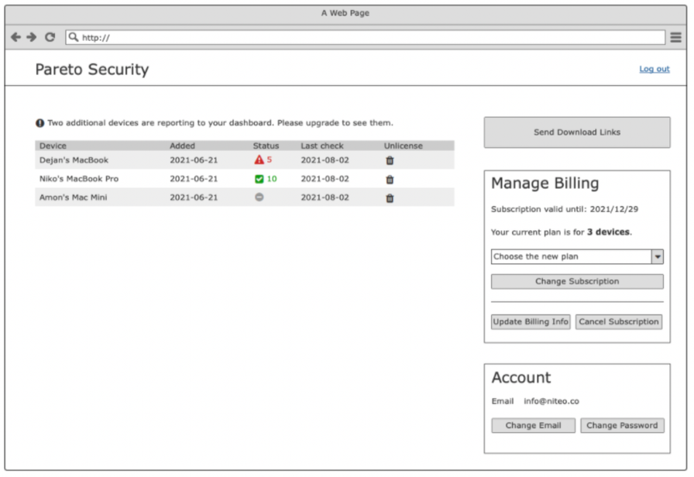The width and height of the screenshot is (694, 477).
Task: Click the info icon beside the upgrade notice
Action: (40, 123)
